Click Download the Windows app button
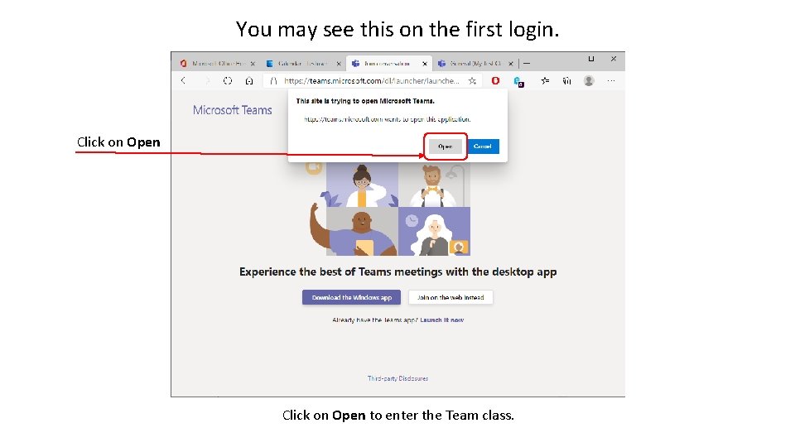 [351, 297]
